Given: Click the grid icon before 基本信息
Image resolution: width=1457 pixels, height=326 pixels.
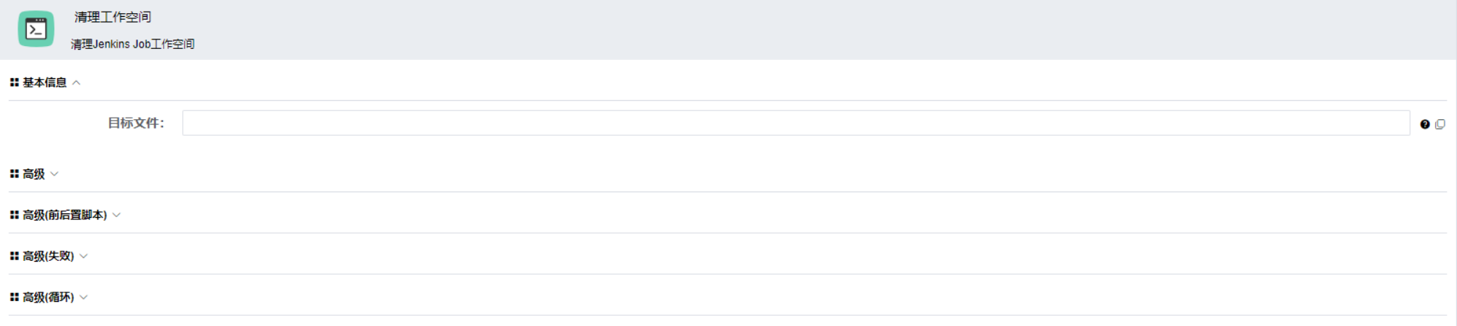Looking at the screenshot, I should click(x=14, y=83).
